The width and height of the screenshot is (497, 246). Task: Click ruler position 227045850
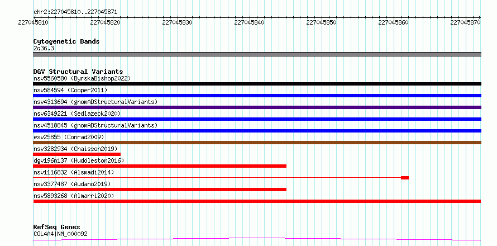tap(322, 22)
